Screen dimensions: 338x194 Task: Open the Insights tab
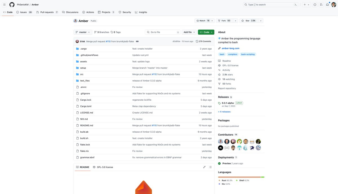point(141,12)
